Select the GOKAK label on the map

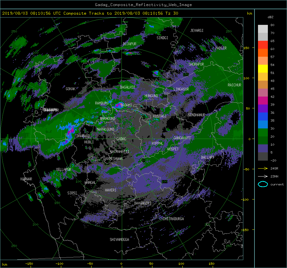71,89
